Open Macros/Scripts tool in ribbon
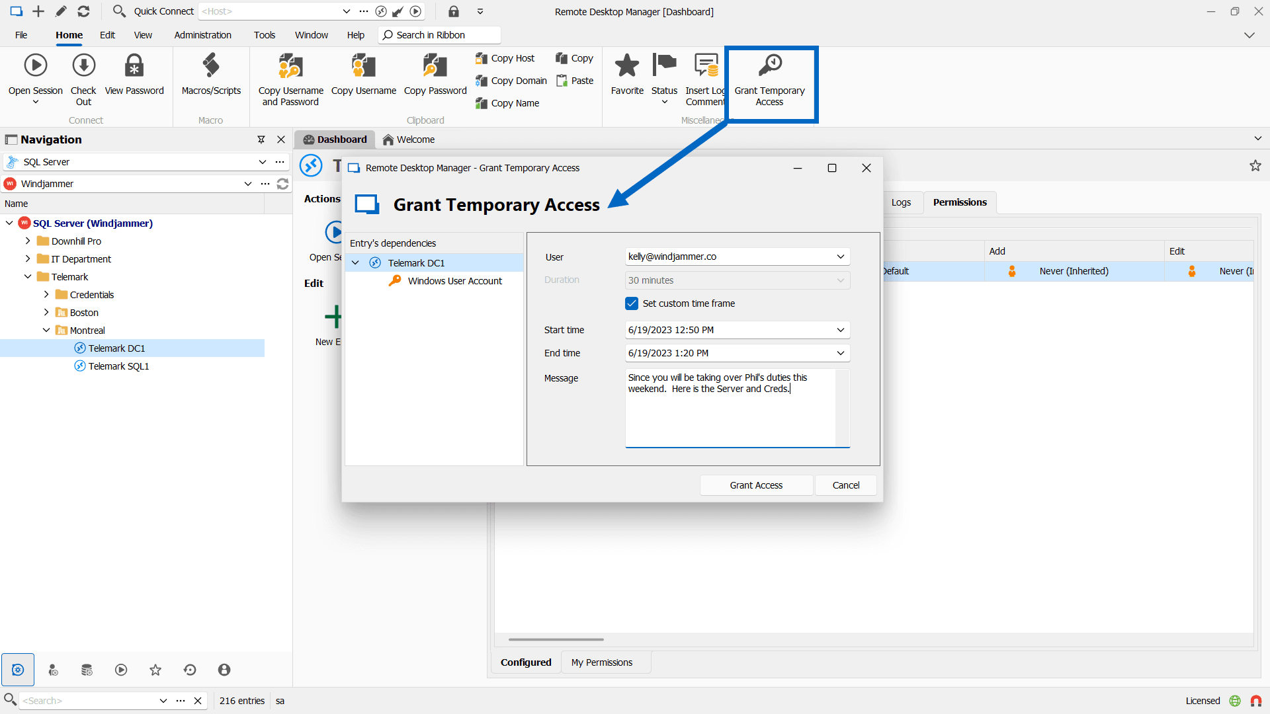This screenshot has height=714, width=1270. point(211,66)
